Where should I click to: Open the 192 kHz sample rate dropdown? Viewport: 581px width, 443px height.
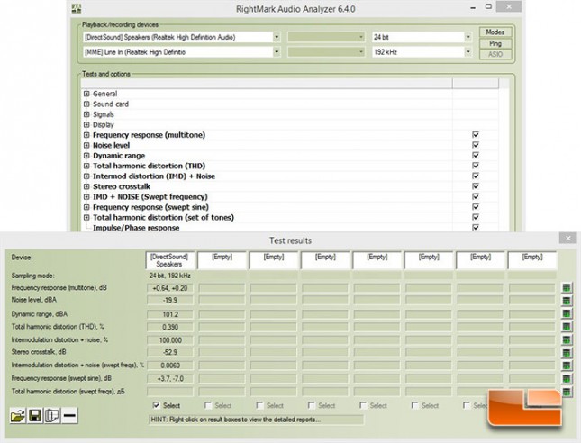[x=468, y=52]
